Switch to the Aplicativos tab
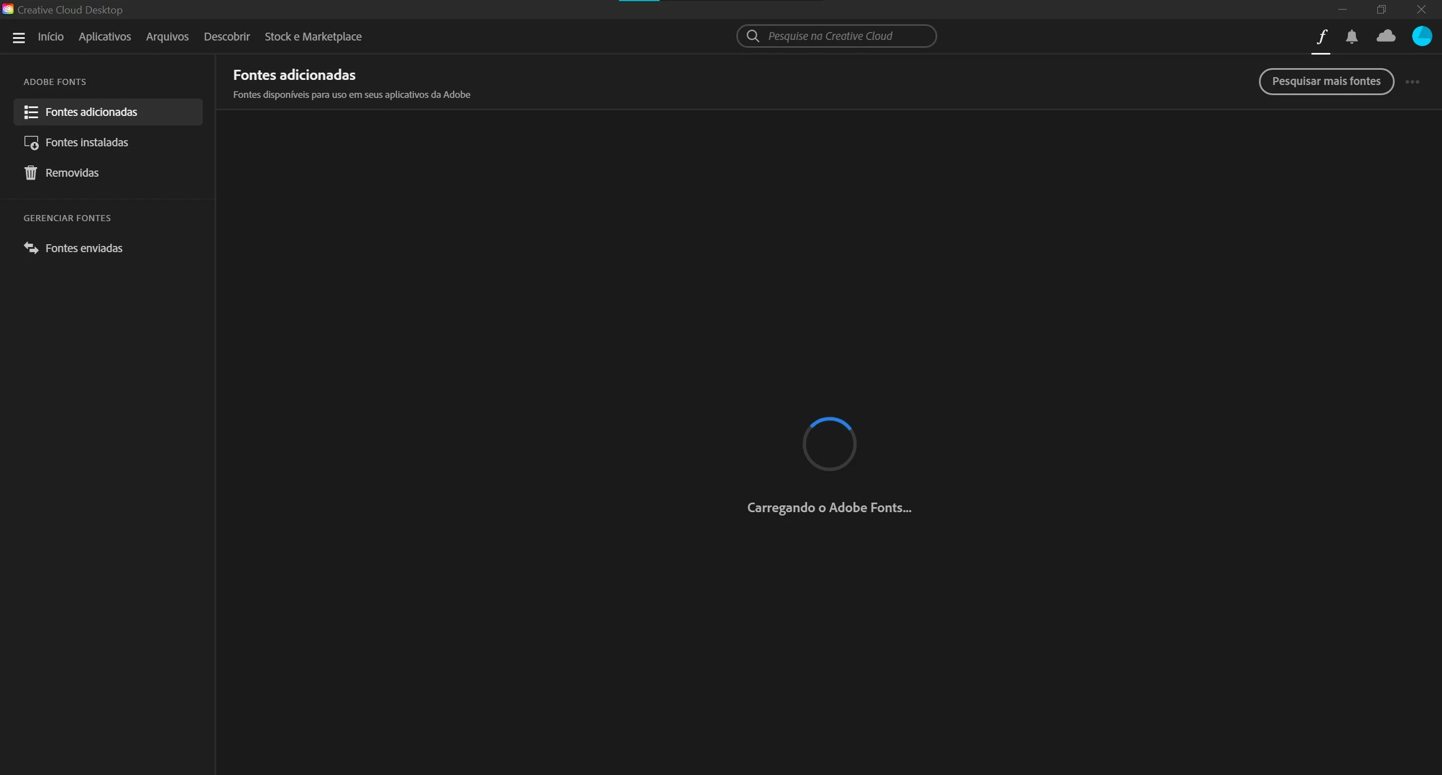The height and width of the screenshot is (775, 1442). [x=105, y=37]
